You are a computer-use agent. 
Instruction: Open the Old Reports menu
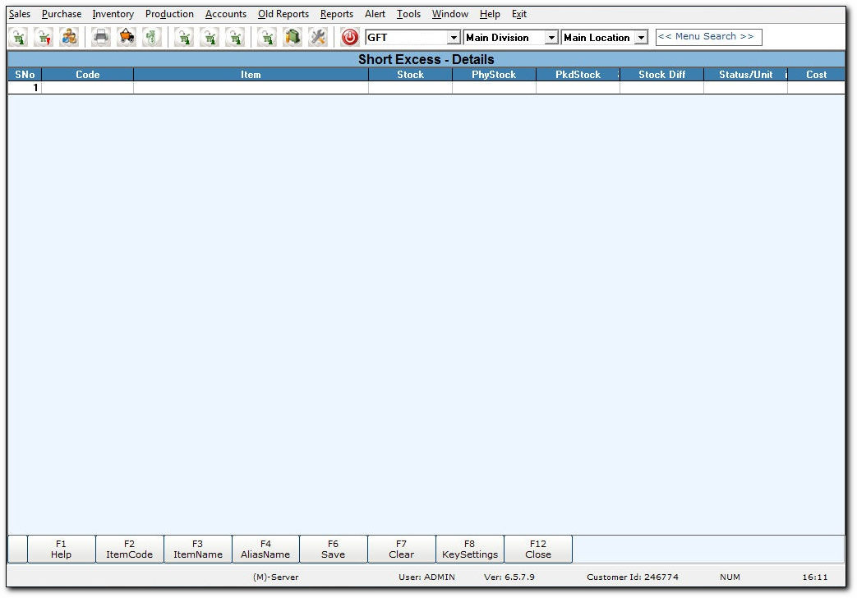pyautogui.click(x=283, y=14)
